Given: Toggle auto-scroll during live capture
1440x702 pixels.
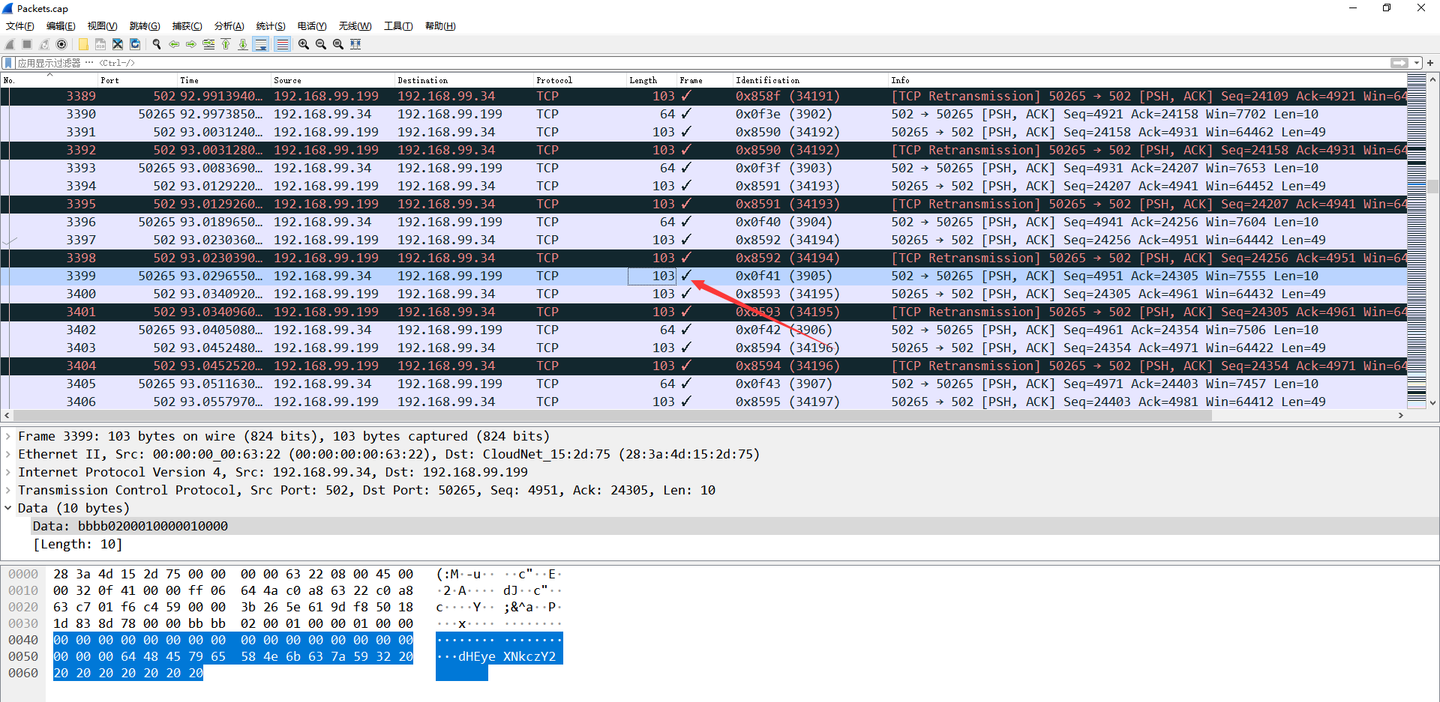Looking at the screenshot, I should pyautogui.click(x=261, y=44).
